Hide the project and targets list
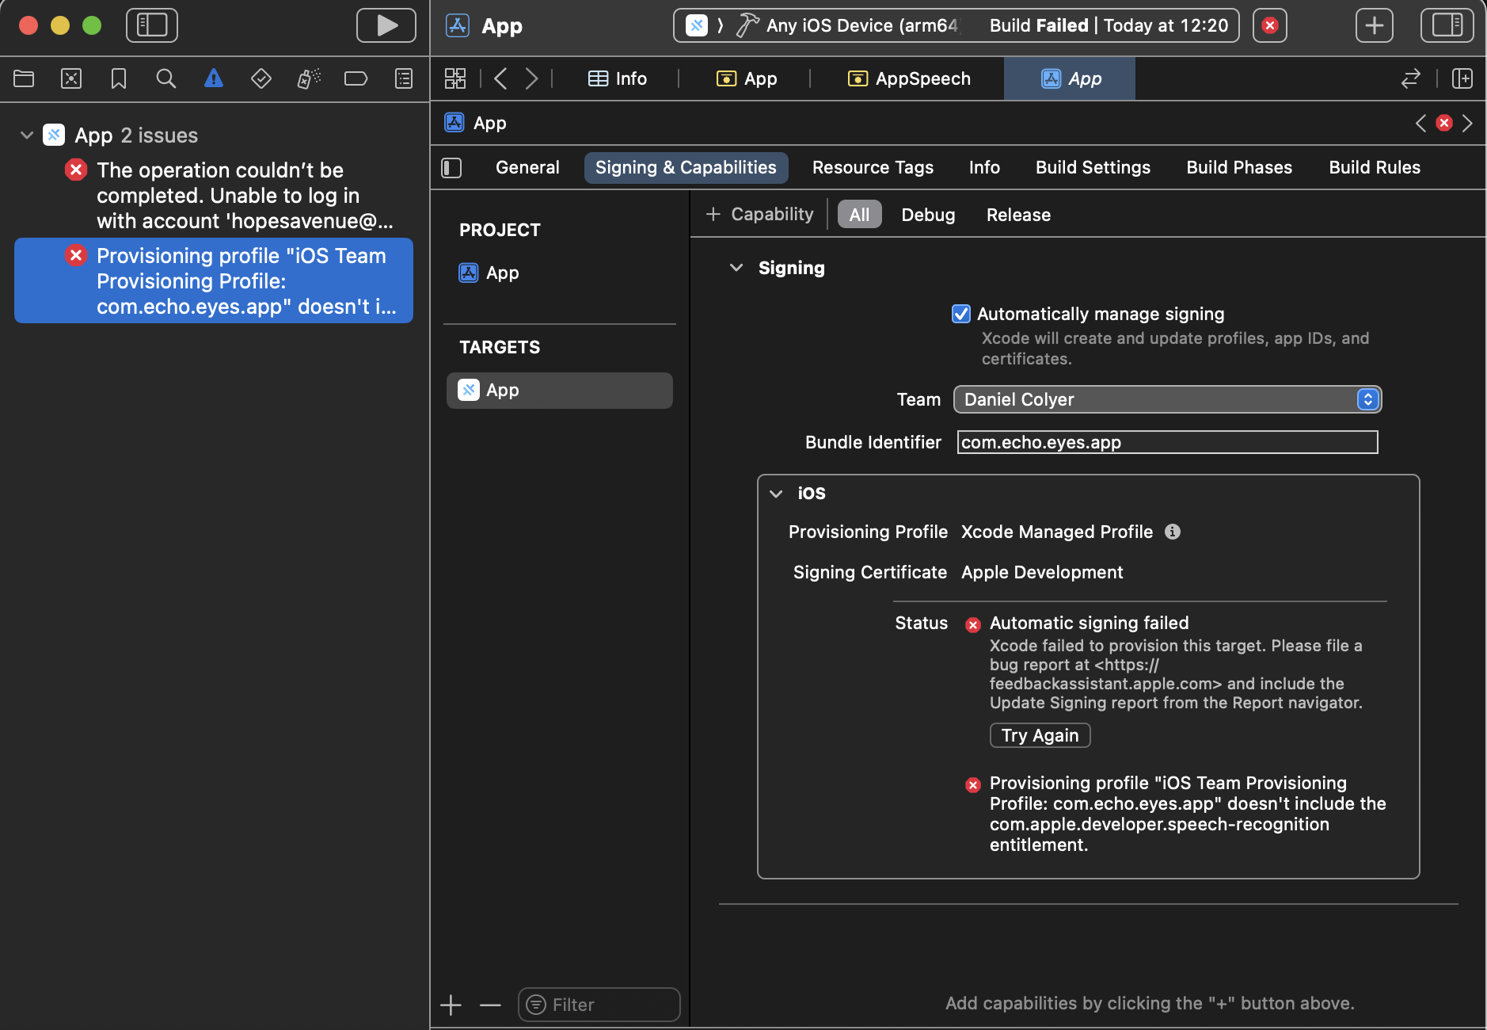 click(451, 168)
